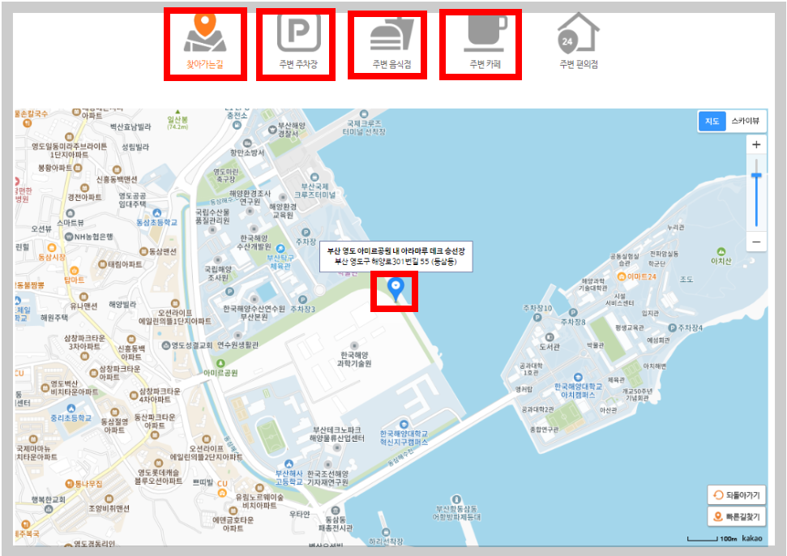This screenshot has height=556, width=787.
Task: Click the 아치산 mountain icon
Action: click(721, 251)
